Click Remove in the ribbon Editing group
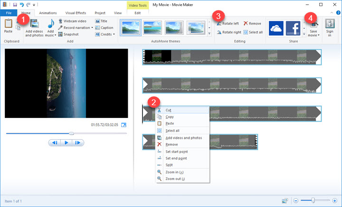The image size is (342, 207). point(252,24)
